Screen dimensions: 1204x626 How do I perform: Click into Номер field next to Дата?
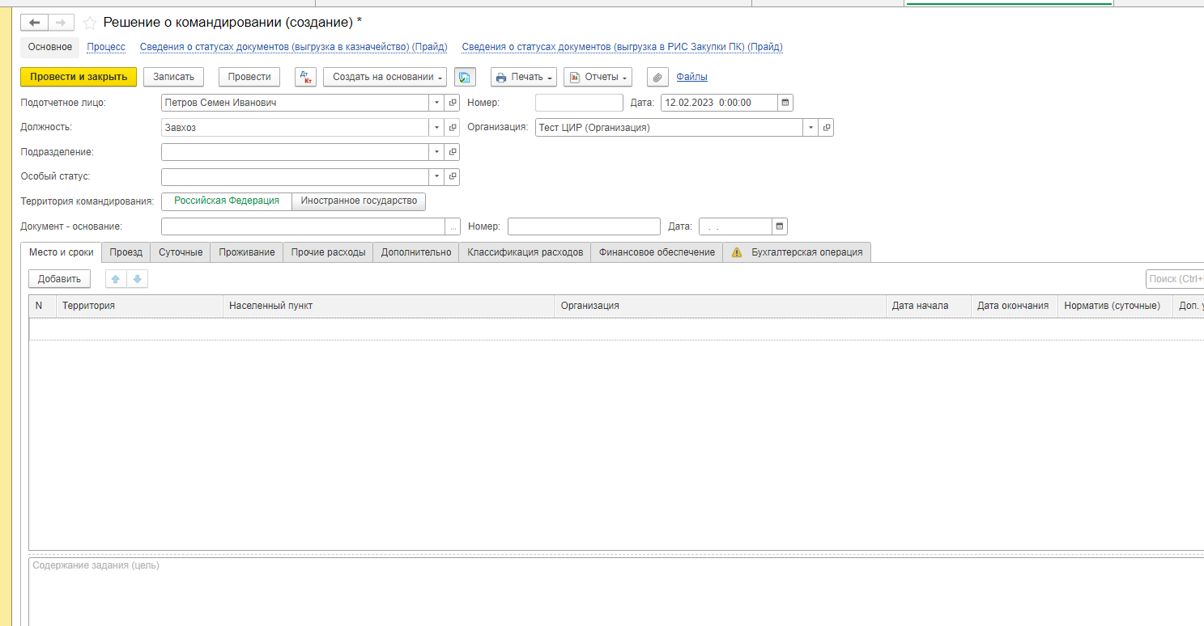click(x=579, y=103)
